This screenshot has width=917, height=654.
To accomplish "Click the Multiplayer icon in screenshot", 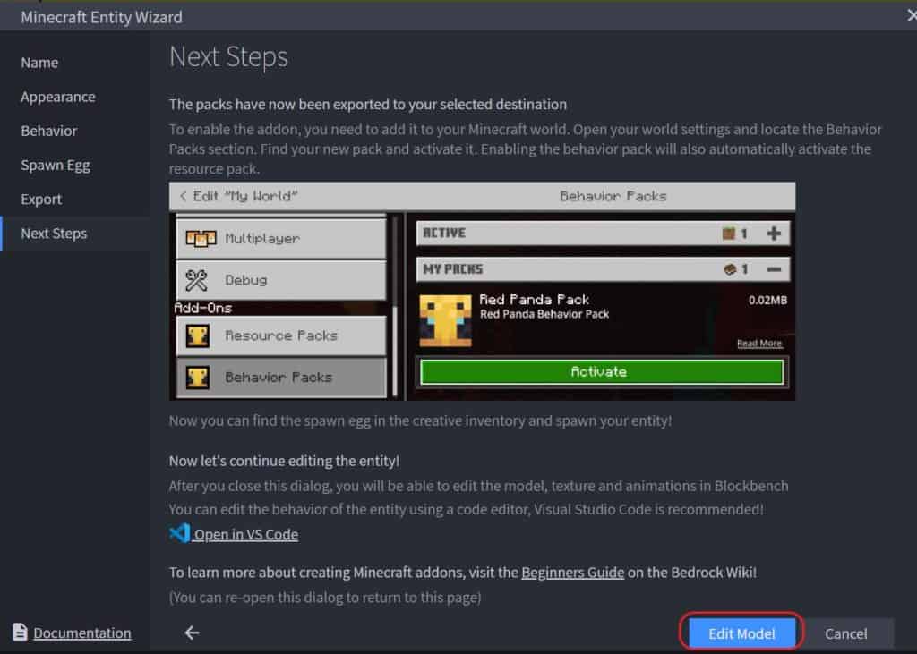I will [201, 239].
